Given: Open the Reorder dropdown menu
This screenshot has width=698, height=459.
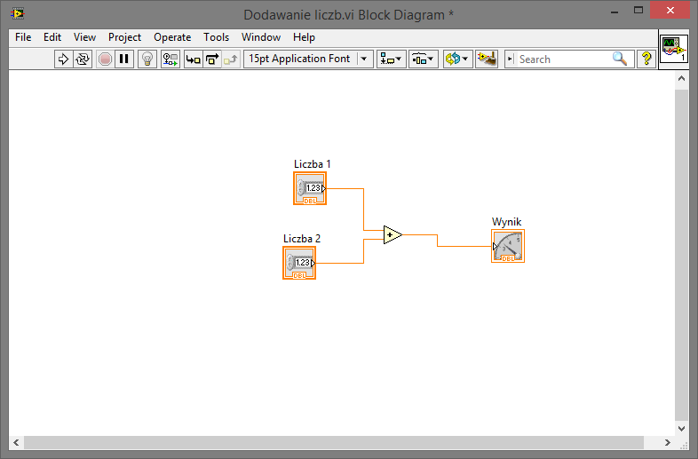Looking at the screenshot, I should coord(456,59).
